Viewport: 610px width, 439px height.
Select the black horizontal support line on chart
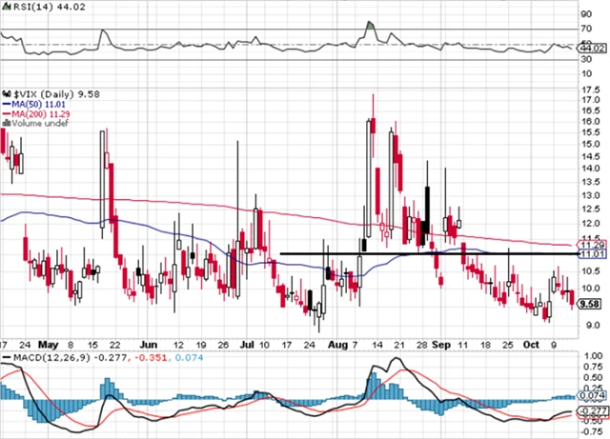coord(429,254)
